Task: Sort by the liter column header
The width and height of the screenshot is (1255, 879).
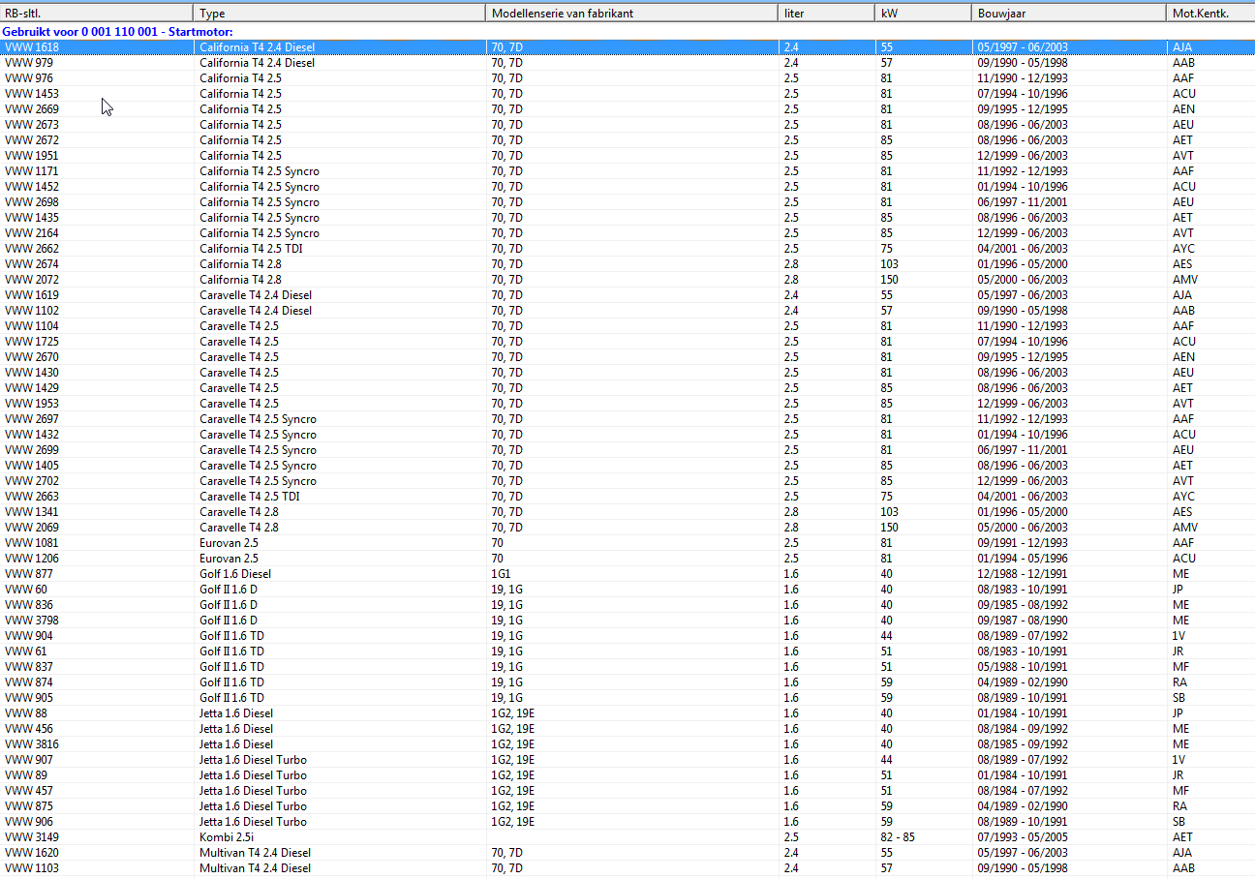Action: pyautogui.click(x=827, y=14)
